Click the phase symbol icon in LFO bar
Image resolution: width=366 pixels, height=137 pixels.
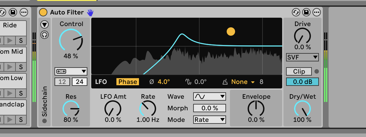click(152, 82)
